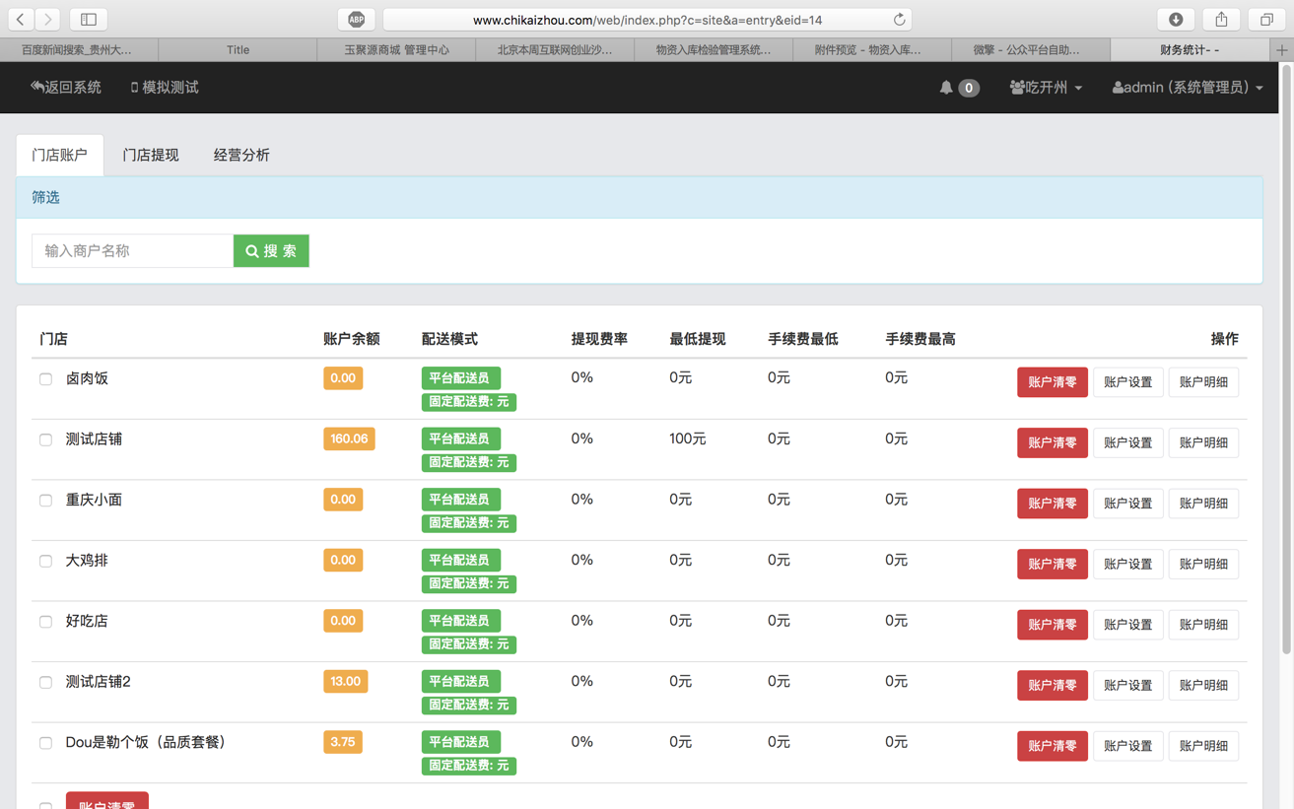Focus the 输入商户名称 search field
Screen dimensions: 1294x809
(x=133, y=251)
